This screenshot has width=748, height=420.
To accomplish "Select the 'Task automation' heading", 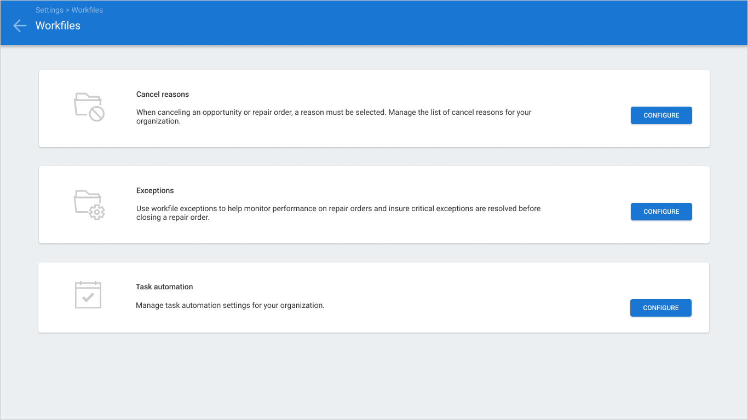I will coord(164,287).
